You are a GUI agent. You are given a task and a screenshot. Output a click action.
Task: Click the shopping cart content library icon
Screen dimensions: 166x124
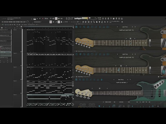click(x=108, y=22)
